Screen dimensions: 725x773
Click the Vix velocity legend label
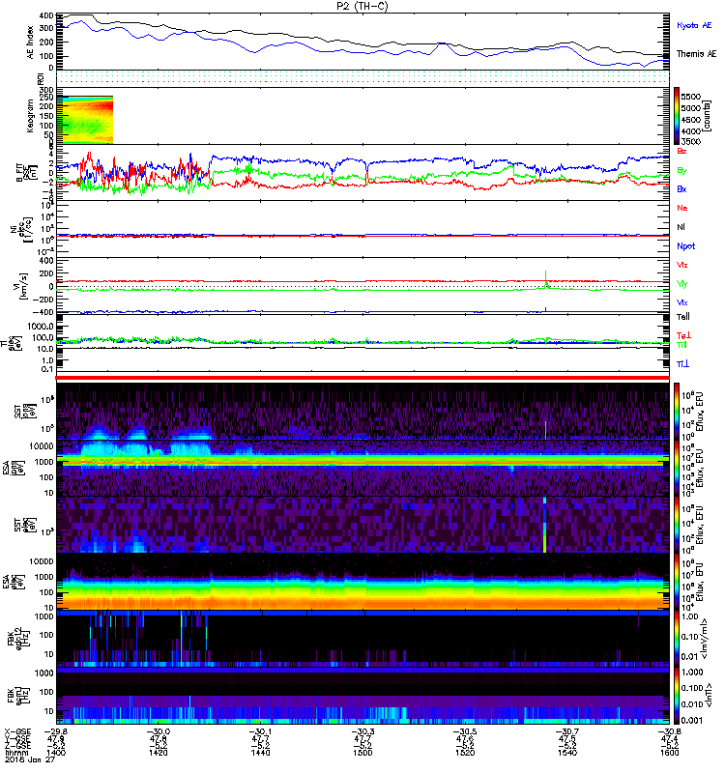point(681,302)
